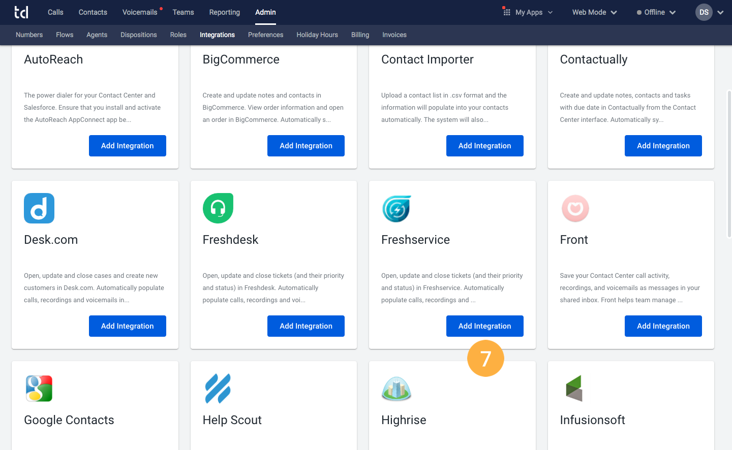Click the orange step 7 marker

click(485, 359)
